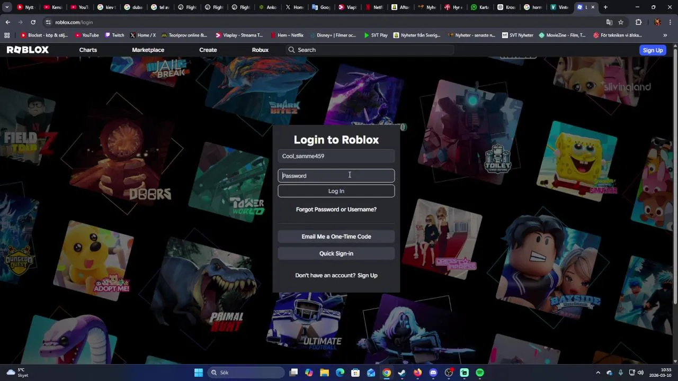Viewport: 678px width, 381px height.
Task: Click the blue Sign Up button
Action: tap(653, 50)
